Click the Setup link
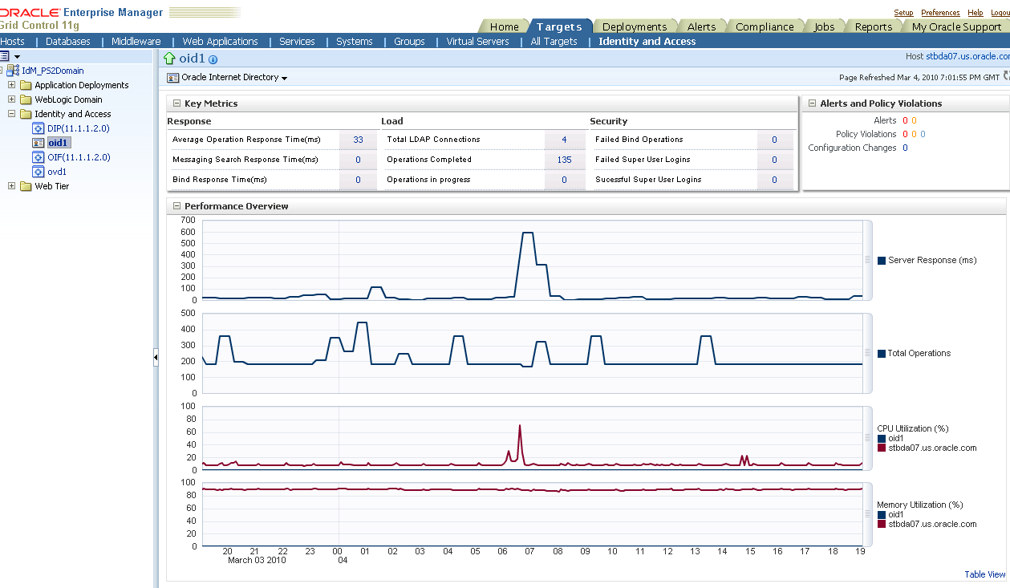 click(903, 13)
